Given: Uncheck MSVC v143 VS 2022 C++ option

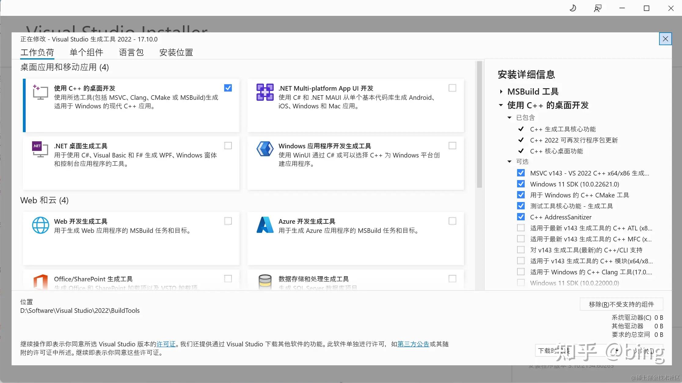Looking at the screenshot, I should 521,173.
